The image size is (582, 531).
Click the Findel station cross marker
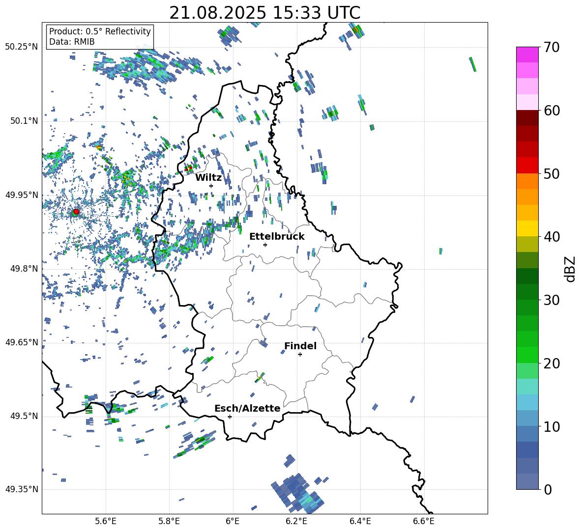pos(300,355)
